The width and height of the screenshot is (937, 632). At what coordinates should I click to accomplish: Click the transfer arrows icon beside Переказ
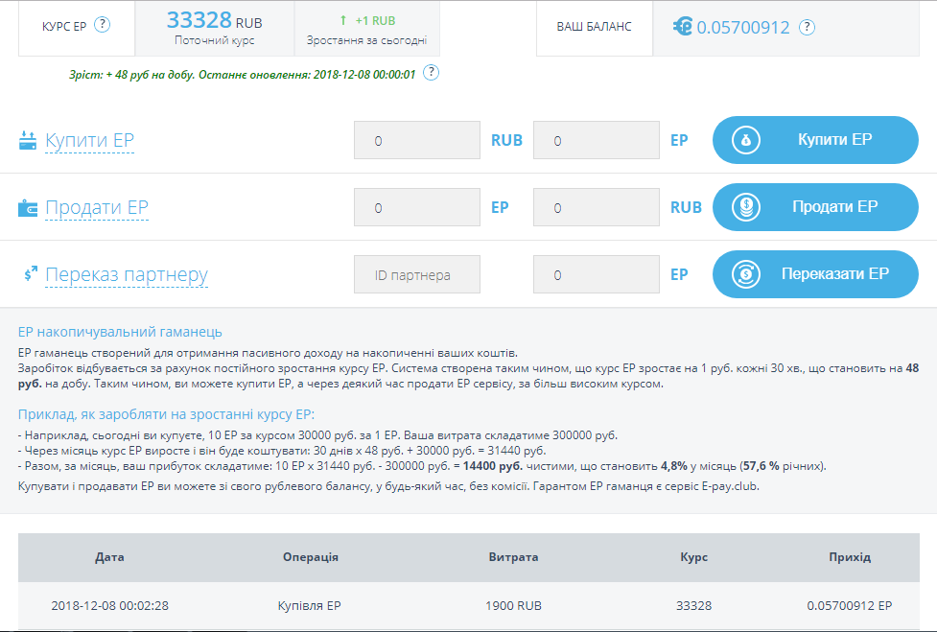[30, 275]
